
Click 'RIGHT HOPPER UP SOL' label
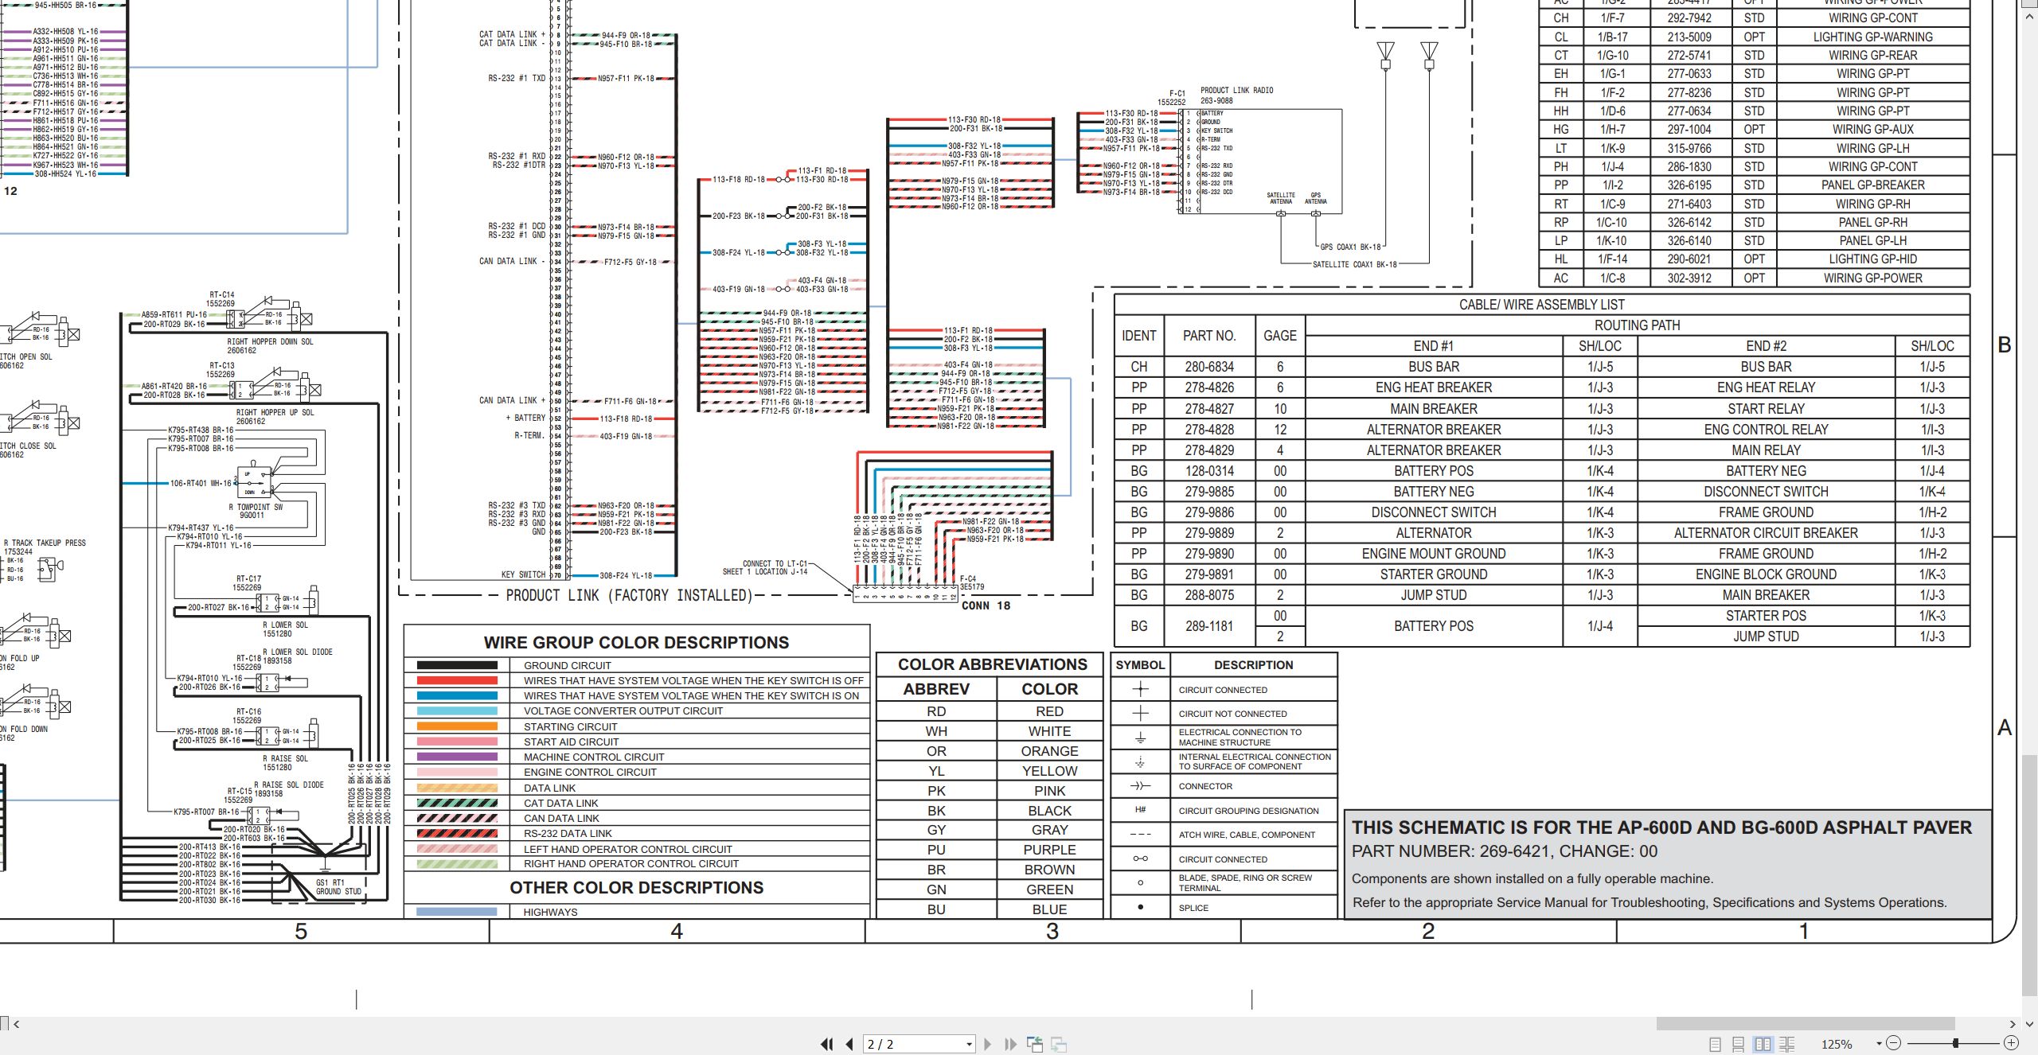click(x=275, y=413)
